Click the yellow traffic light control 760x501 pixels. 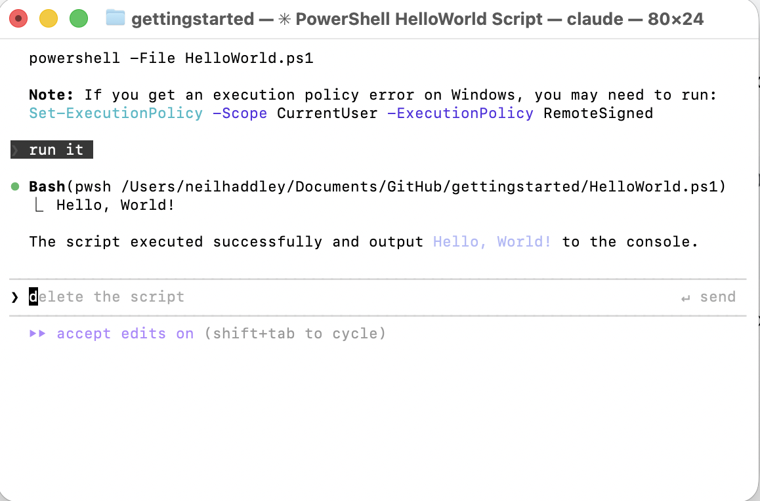tap(47, 18)
